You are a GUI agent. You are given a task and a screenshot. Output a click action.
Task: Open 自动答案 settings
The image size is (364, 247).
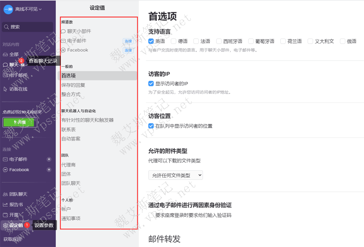click(71, 139)
